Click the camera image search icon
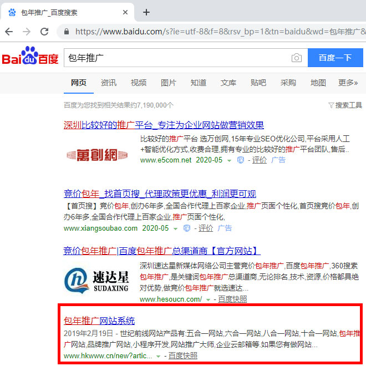Viewport: 366px width, 366px height. pos(297,58)
